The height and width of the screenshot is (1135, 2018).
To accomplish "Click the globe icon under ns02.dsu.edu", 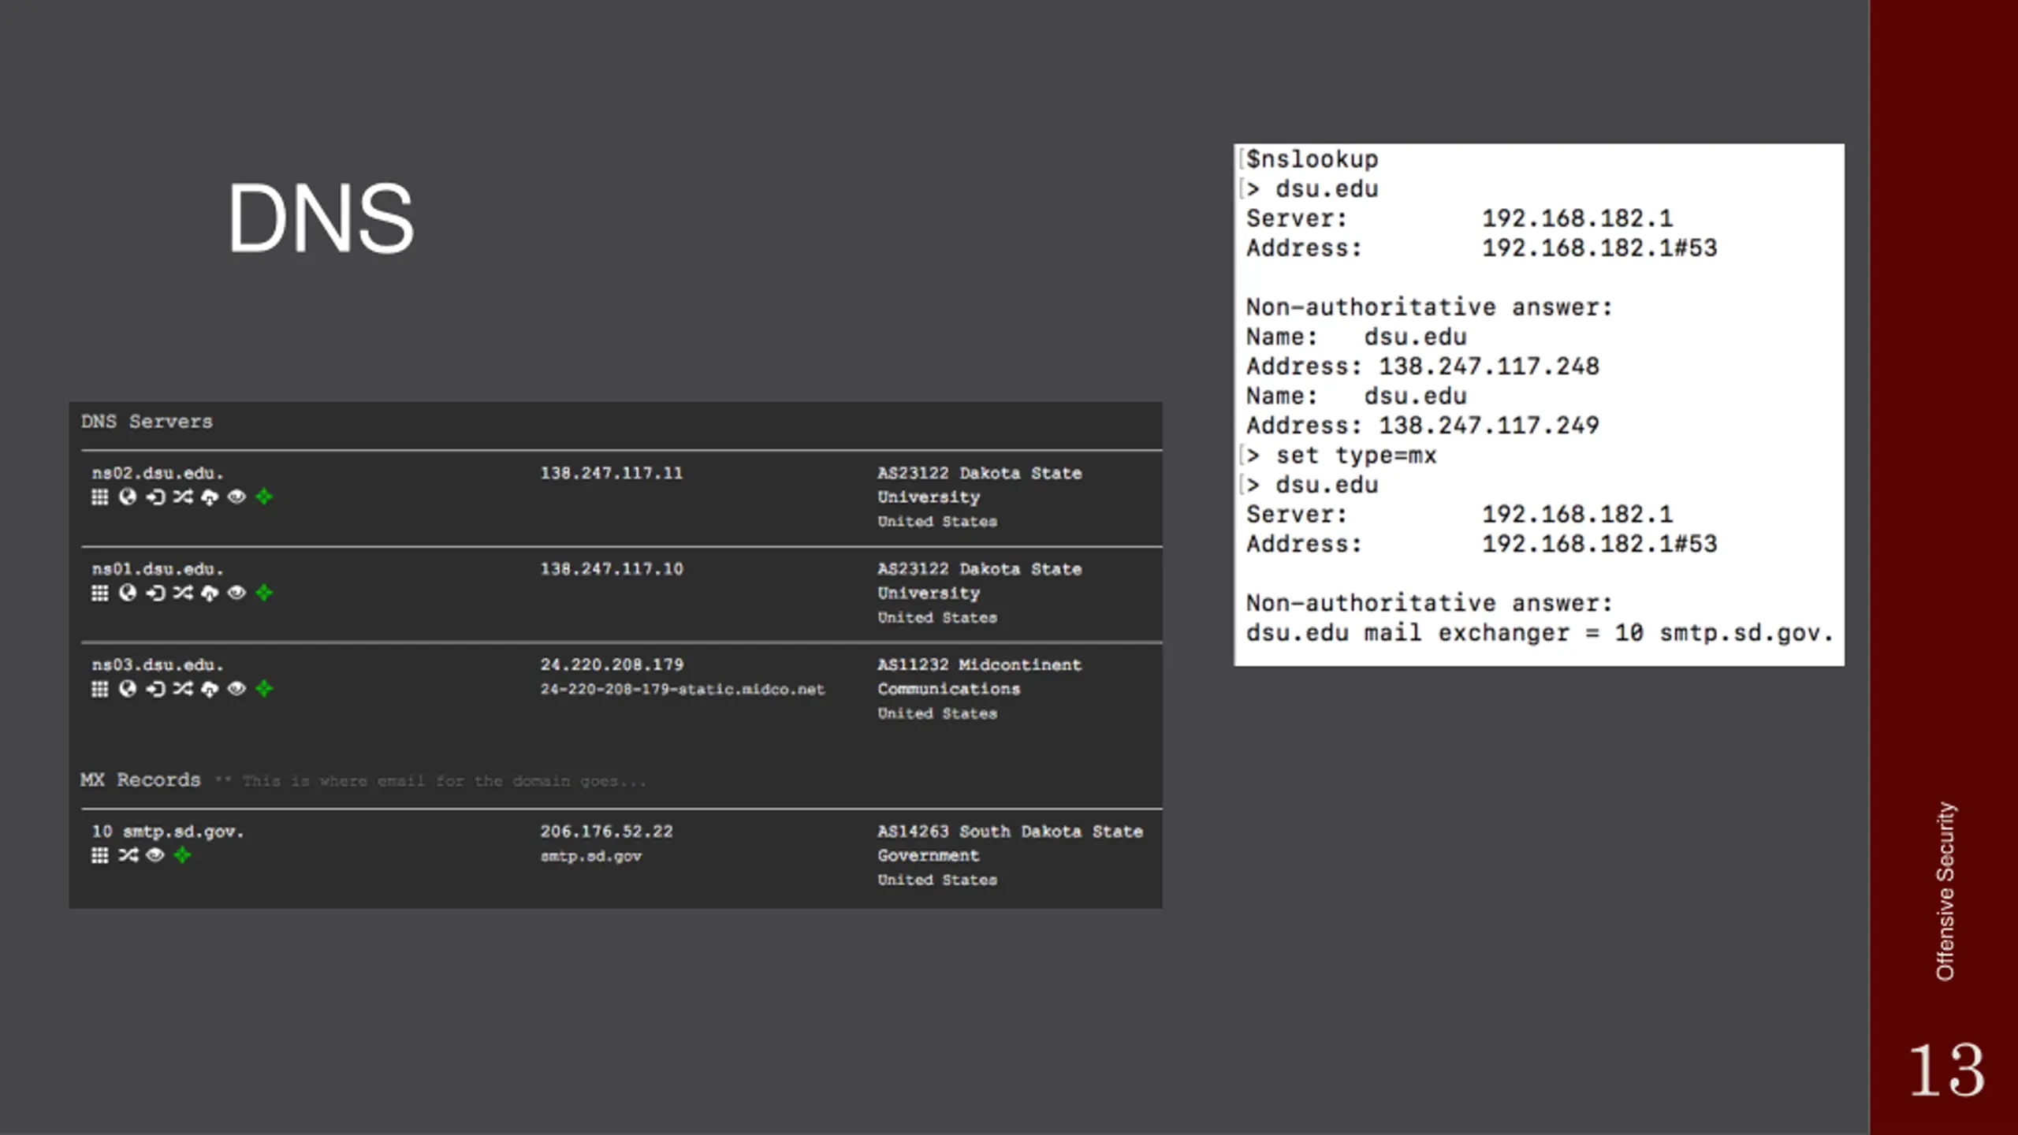I will [127, 497].
